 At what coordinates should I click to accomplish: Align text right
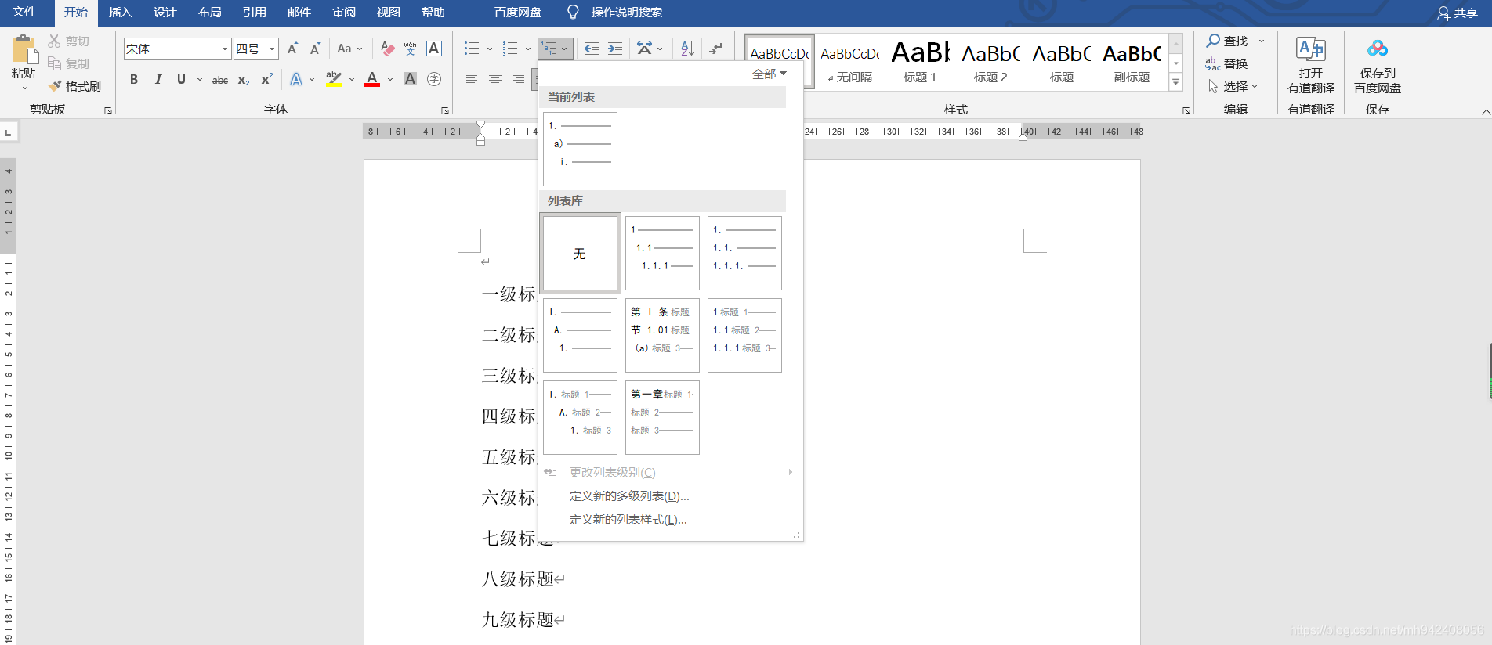pos(519,79)
